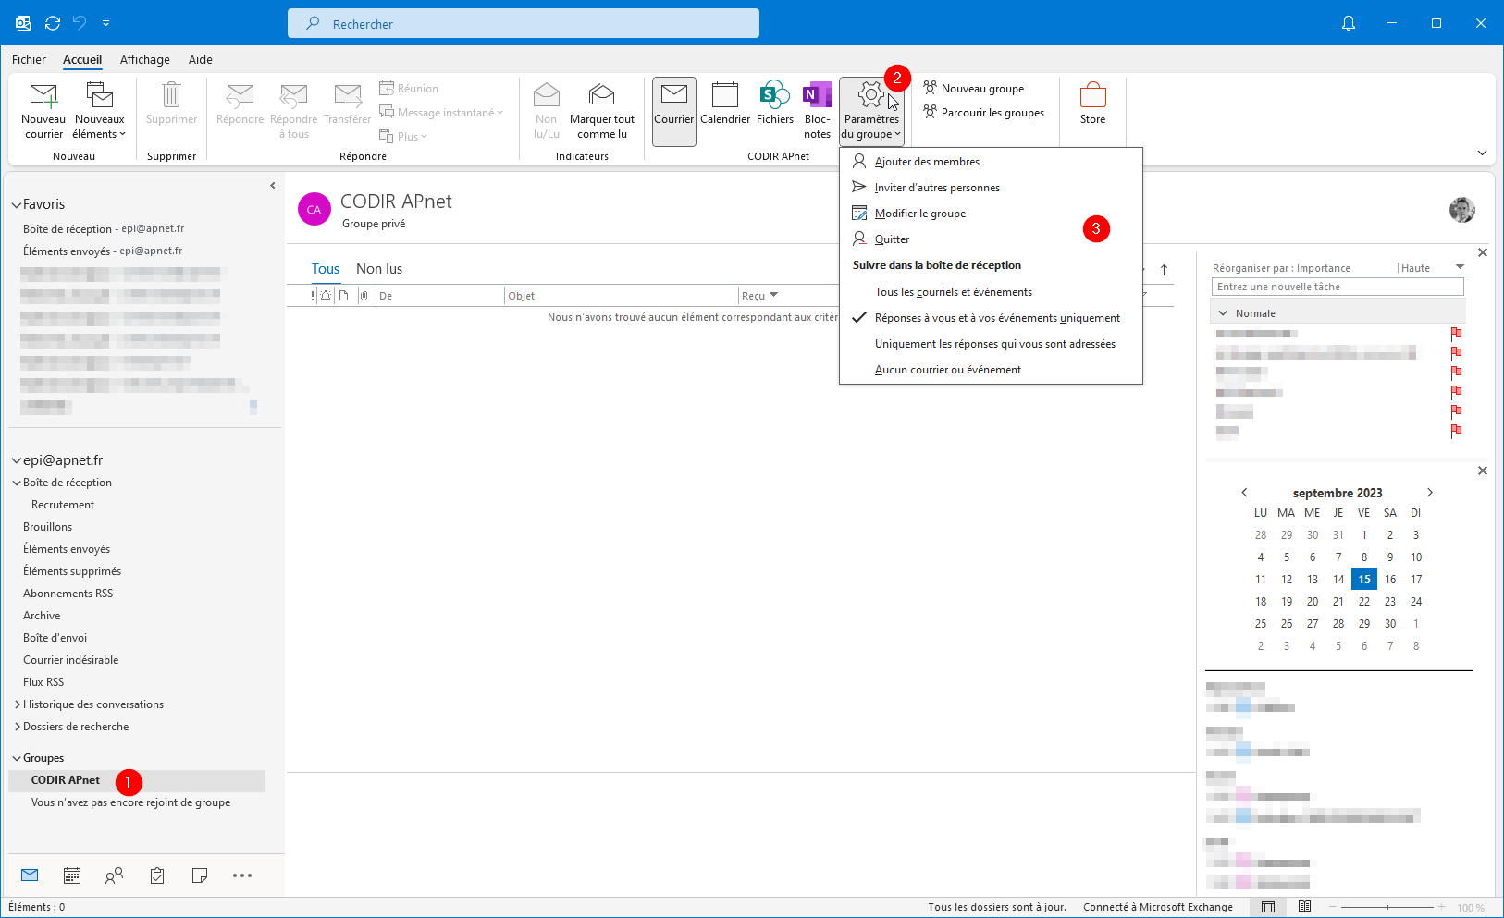Open more navigation options dots
Screen dimensions: 1504x918
242,875
